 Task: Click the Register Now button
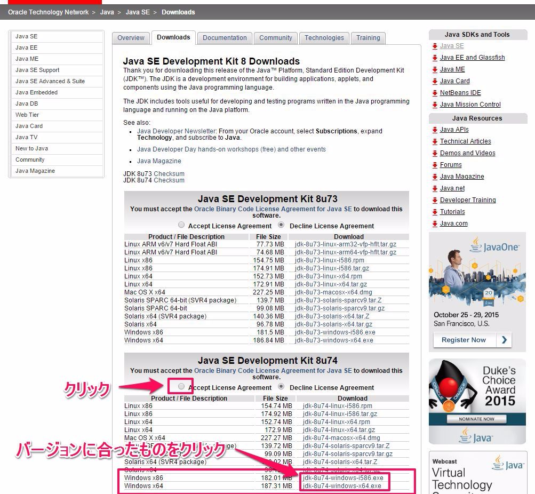(472, 340)
